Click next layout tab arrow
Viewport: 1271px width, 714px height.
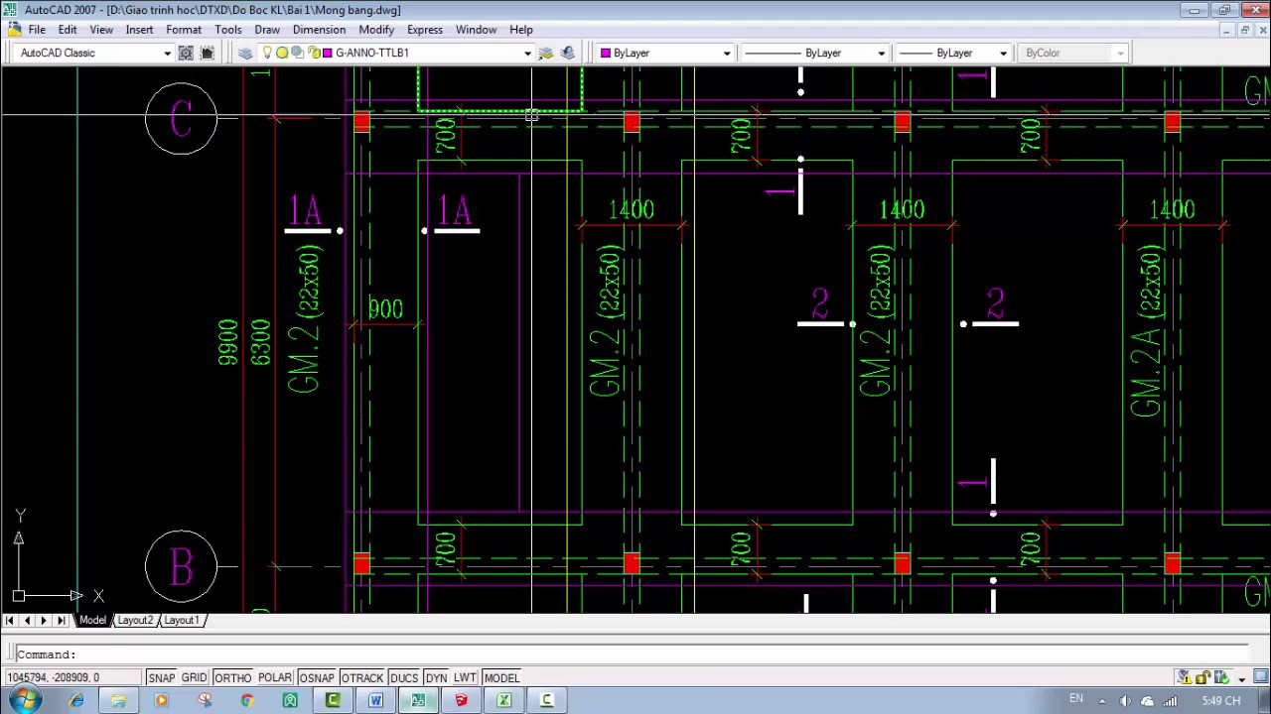pyautogui.click(x=44, y=621)
